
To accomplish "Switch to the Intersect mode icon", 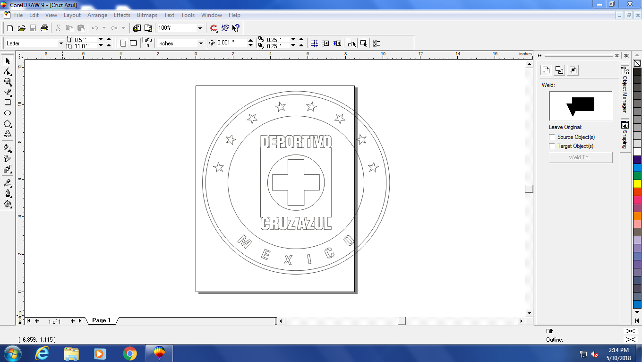I will [x=573, y=70].
